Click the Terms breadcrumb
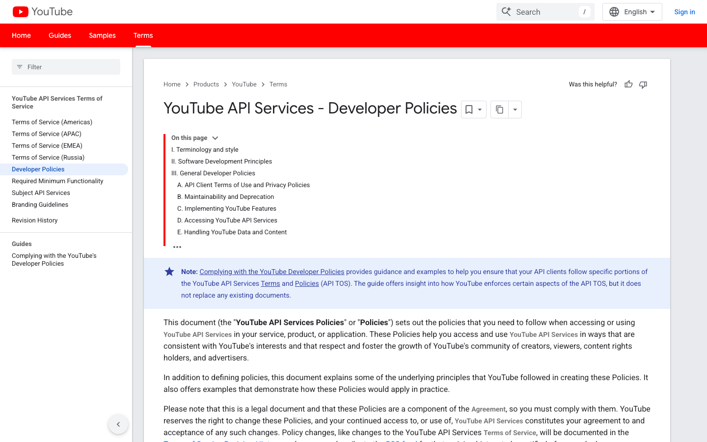Image resolution: width=707 pixels, height=442 pixels. coord(278,84)
